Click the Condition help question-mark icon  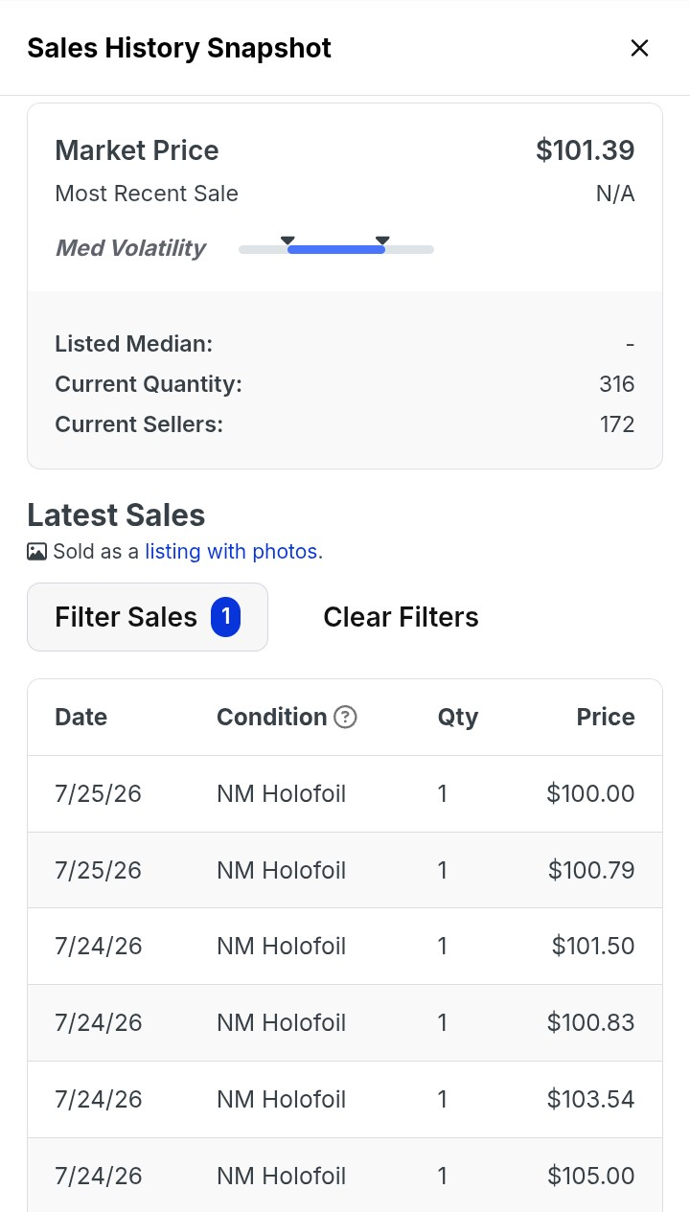(x=346, y=717)
